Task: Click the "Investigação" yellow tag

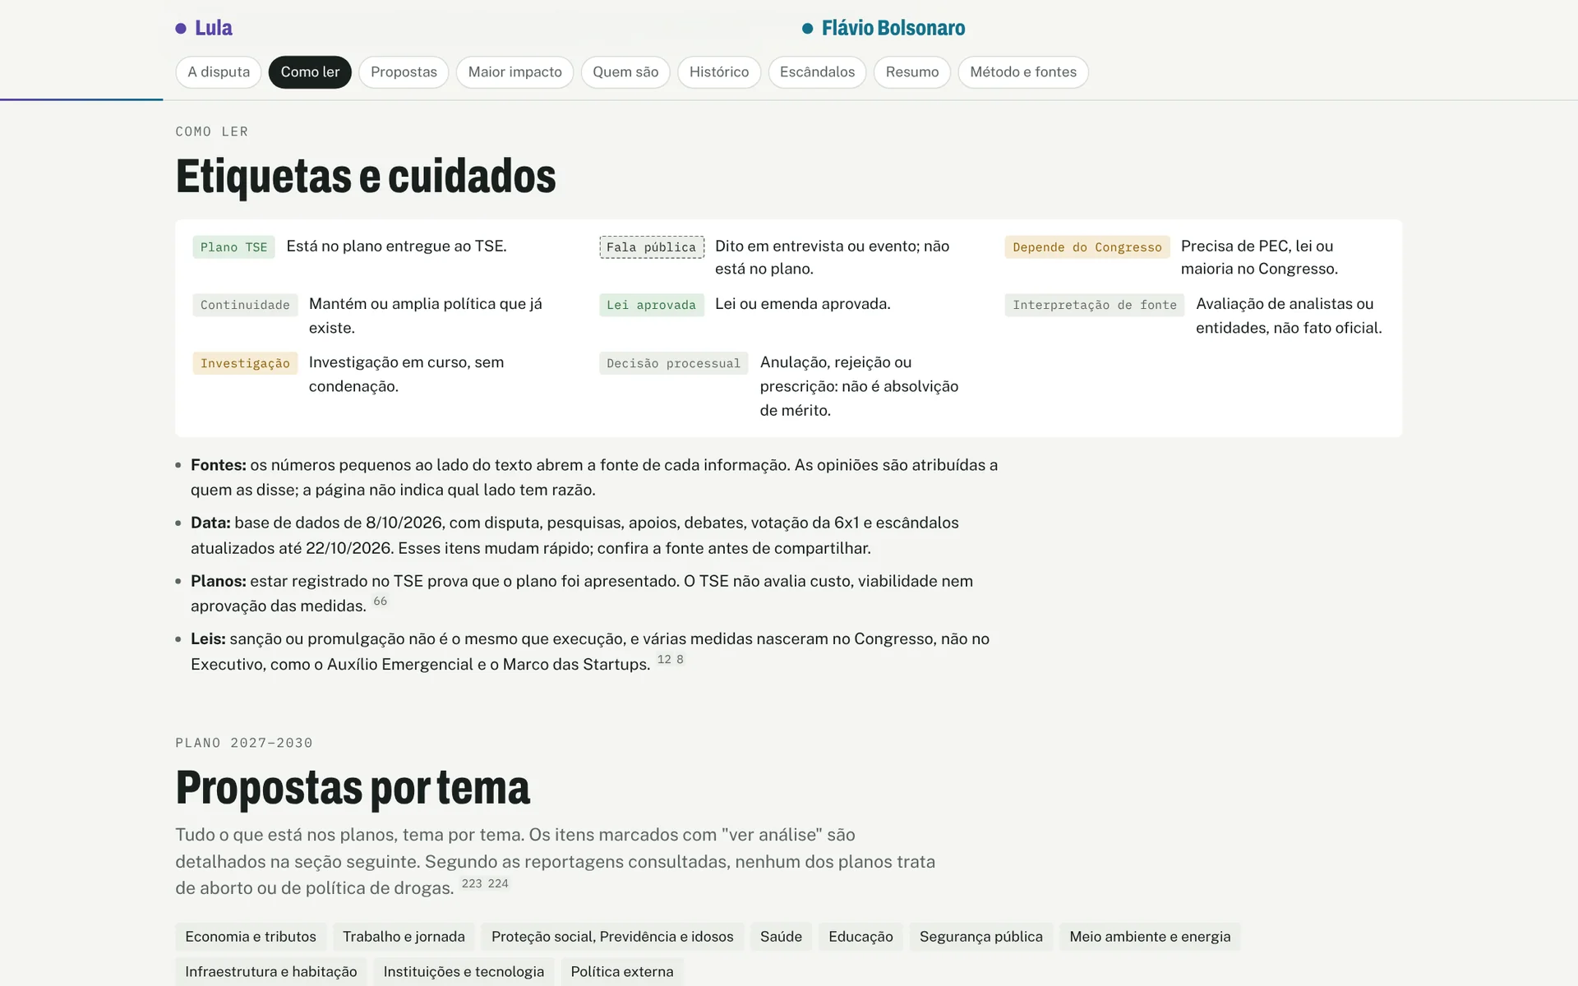Action: coord(245,363)
